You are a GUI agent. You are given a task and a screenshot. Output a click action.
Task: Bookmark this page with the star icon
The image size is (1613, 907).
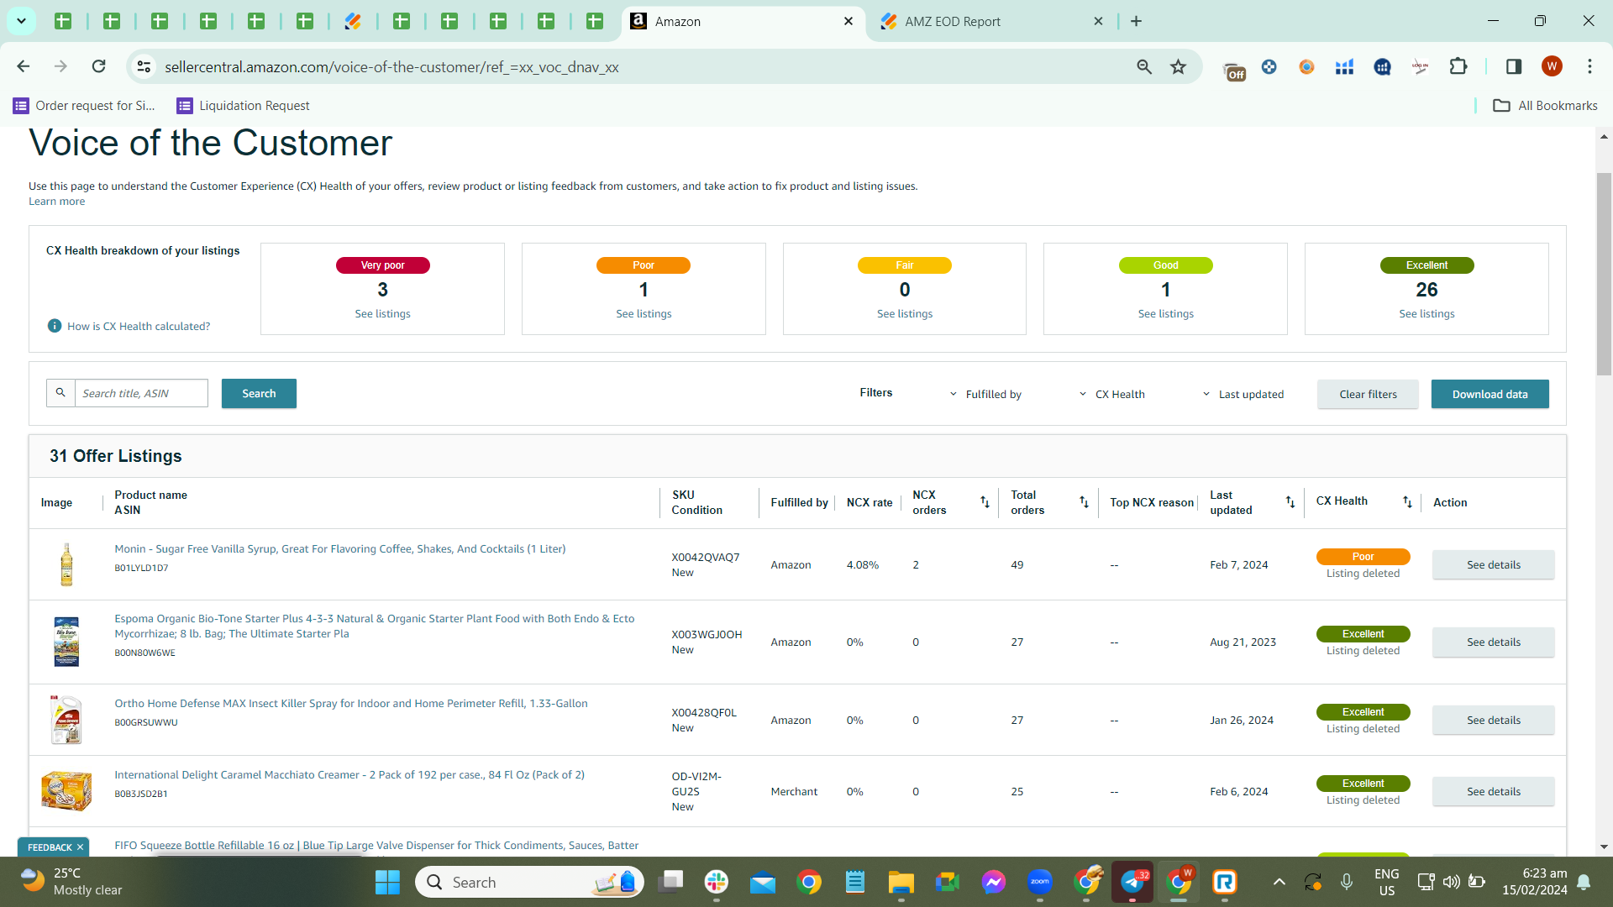pyautogui.click(x=1179, y=66)
